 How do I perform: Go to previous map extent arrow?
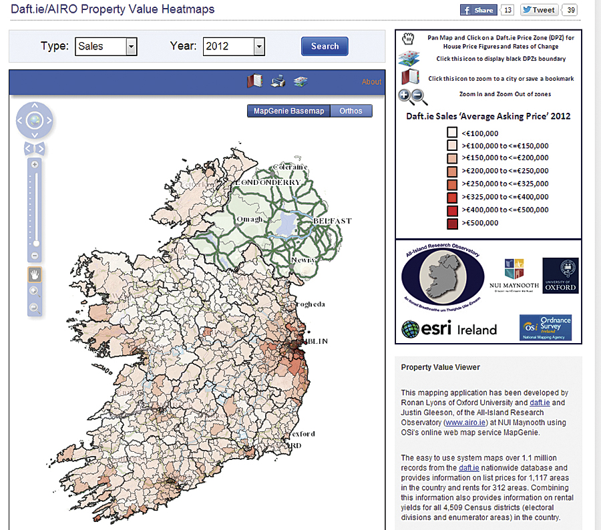(28, 148)
